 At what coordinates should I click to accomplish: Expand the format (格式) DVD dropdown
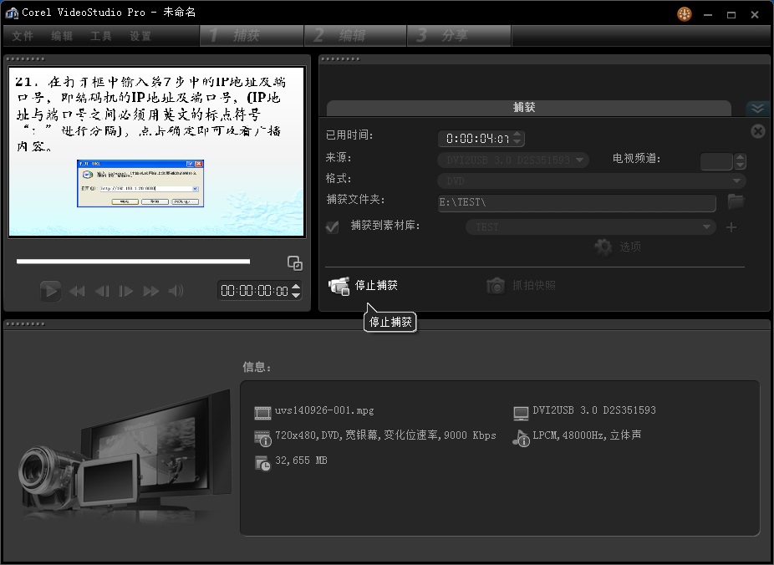pyautogui.click(x=591, y=181)
